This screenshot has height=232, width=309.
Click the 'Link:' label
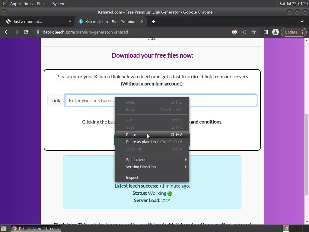[x=56, y=100]
